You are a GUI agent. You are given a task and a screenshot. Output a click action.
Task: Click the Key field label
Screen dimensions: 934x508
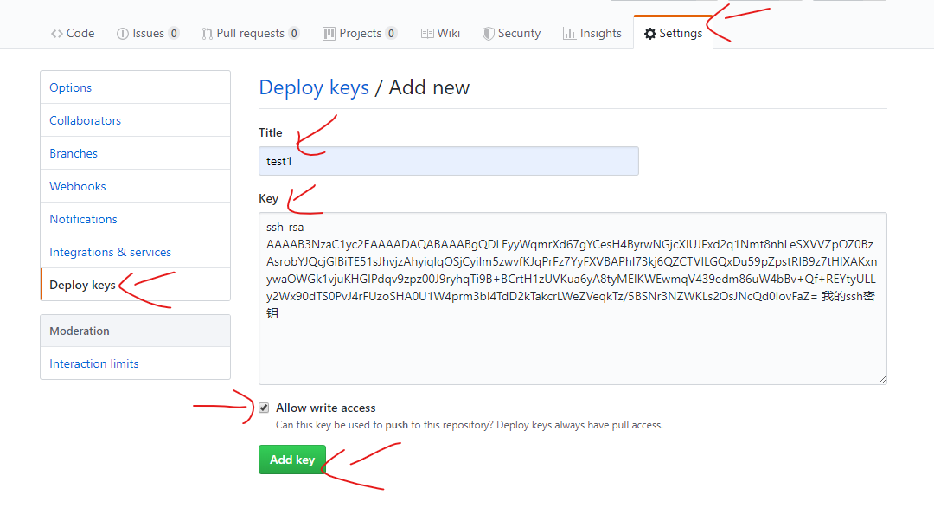269,198
